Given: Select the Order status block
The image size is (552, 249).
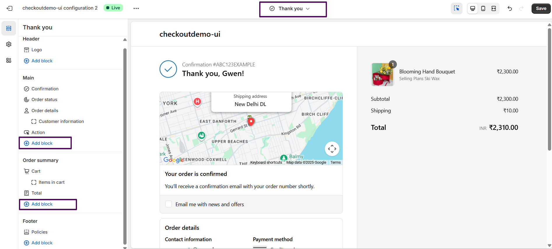Looking at the screenshot, I should (44, 100).
